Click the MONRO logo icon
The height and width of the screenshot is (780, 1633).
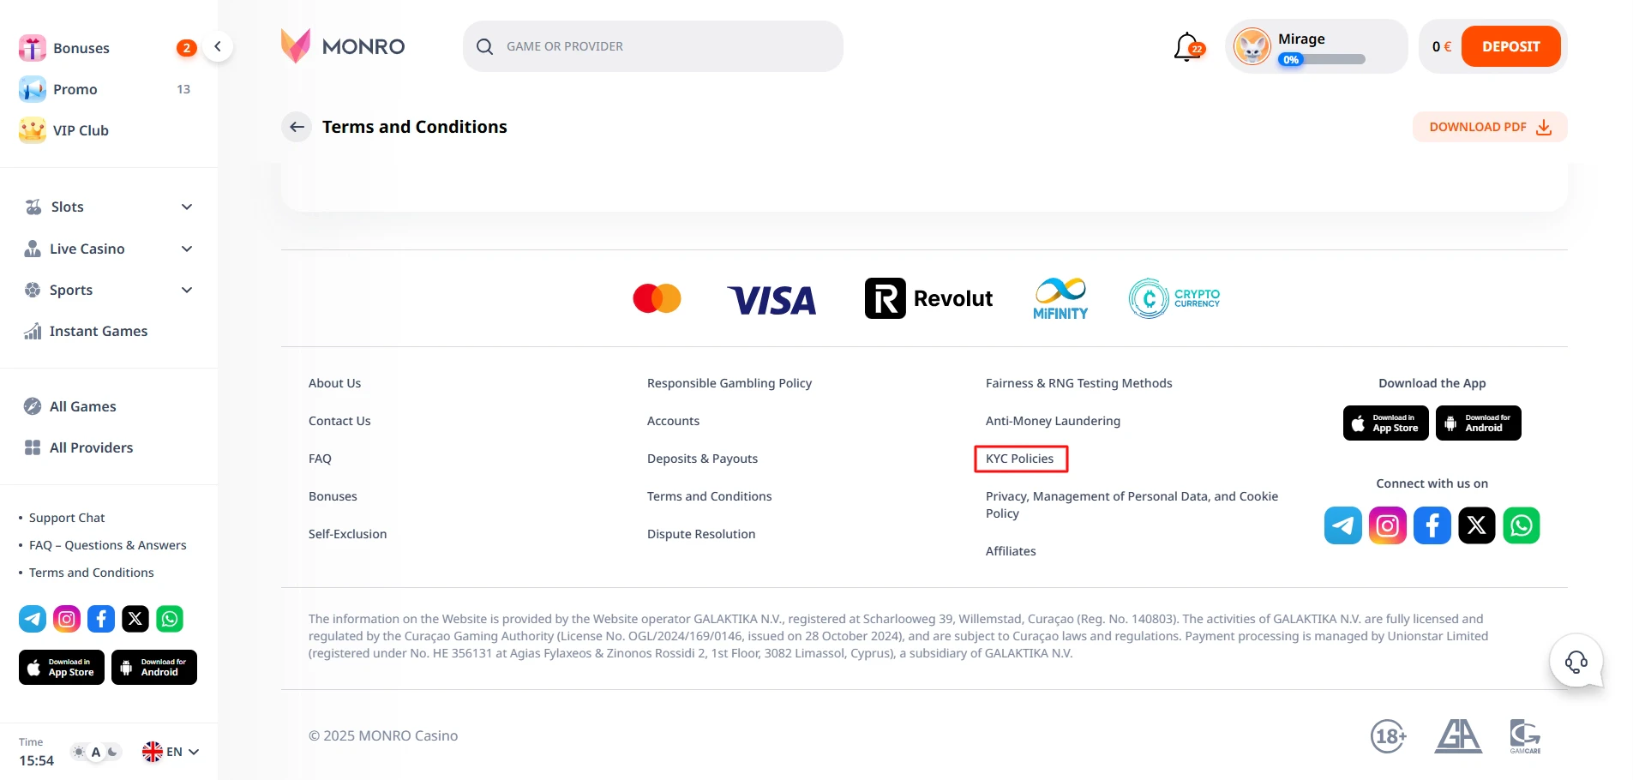(295, 45)
